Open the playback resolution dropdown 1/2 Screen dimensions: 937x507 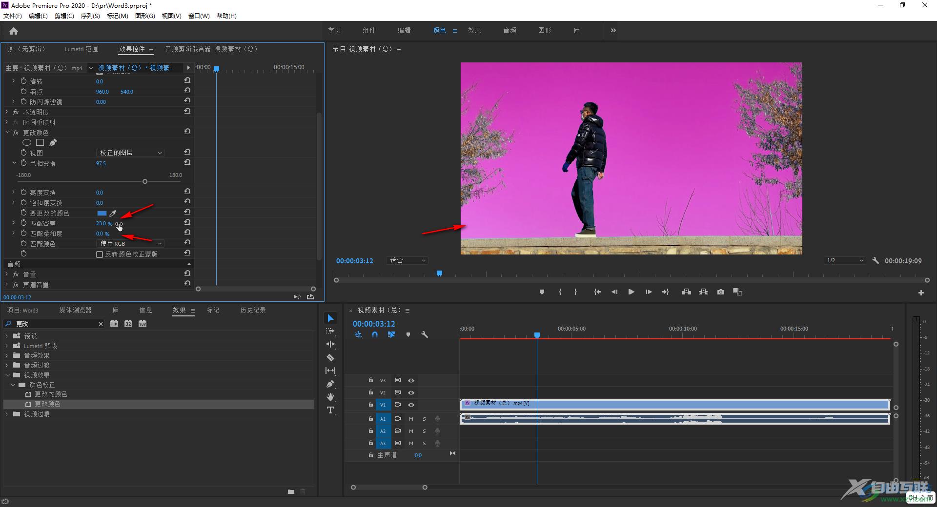[x=845, y=261]
